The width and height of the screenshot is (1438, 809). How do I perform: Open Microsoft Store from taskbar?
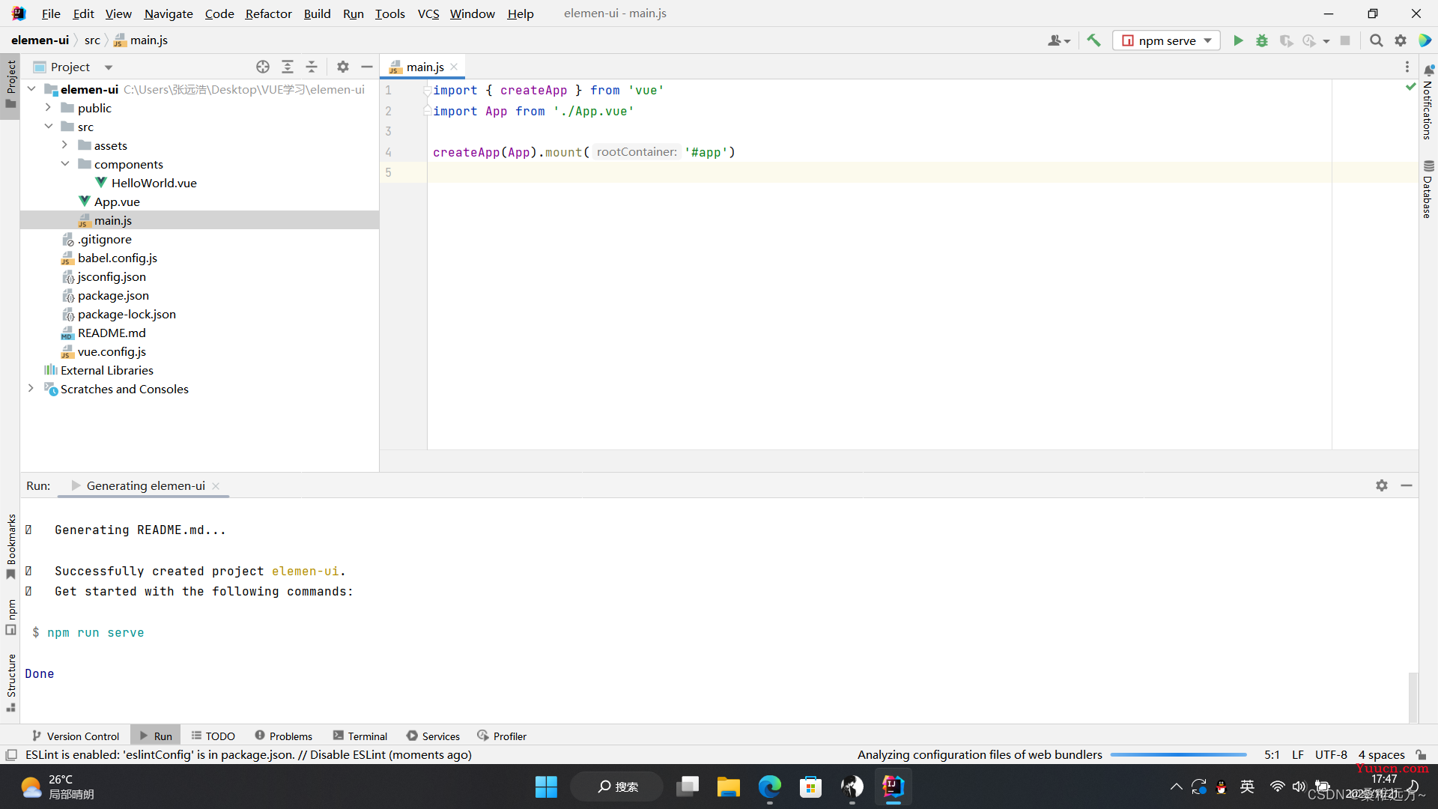pyautogui.click(x=810, y=787)
